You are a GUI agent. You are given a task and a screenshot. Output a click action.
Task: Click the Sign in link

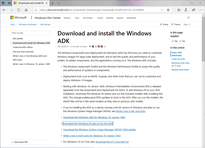pos(187,25)
